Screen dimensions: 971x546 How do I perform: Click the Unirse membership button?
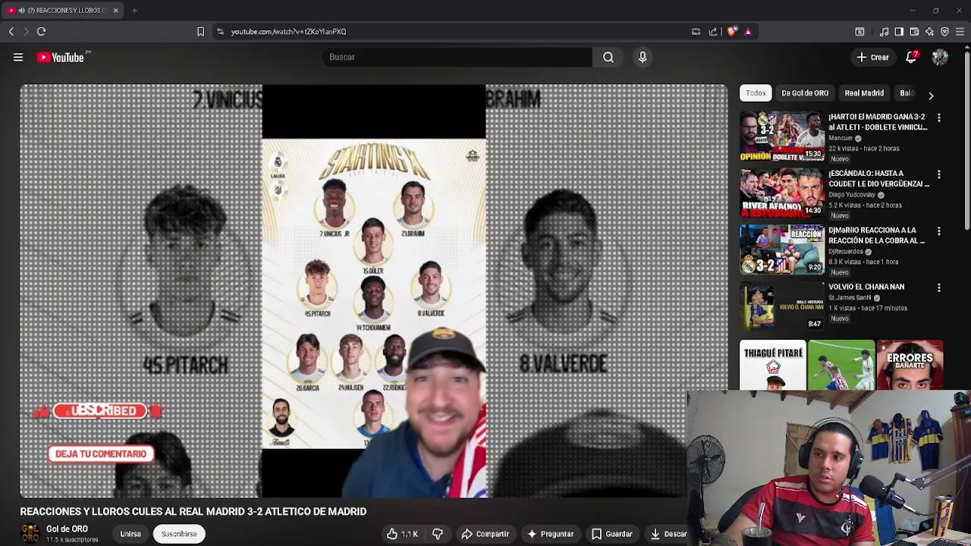pos(130,534)
